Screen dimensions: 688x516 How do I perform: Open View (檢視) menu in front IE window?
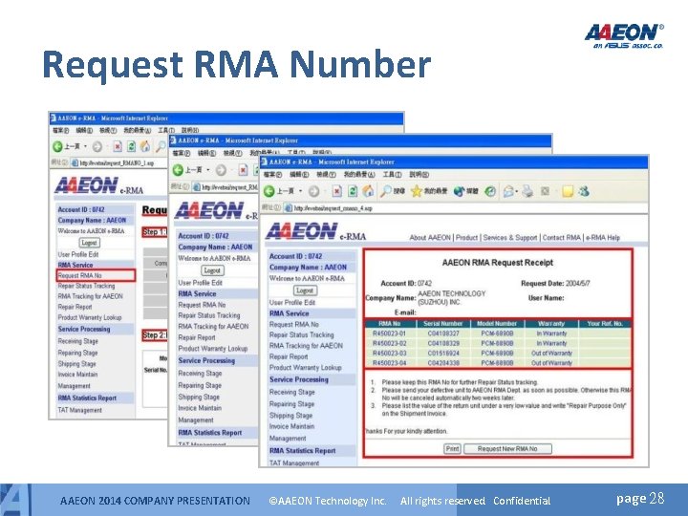pyautogui.click(x=326, y=175)
